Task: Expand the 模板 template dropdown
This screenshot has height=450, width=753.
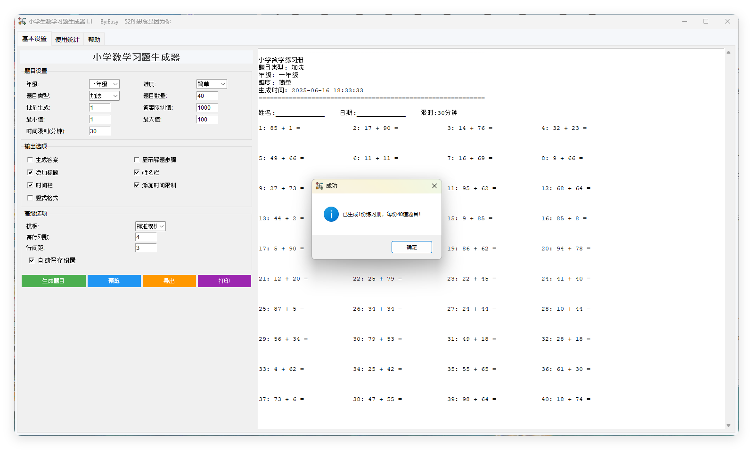Action: (x=150, y=226)
